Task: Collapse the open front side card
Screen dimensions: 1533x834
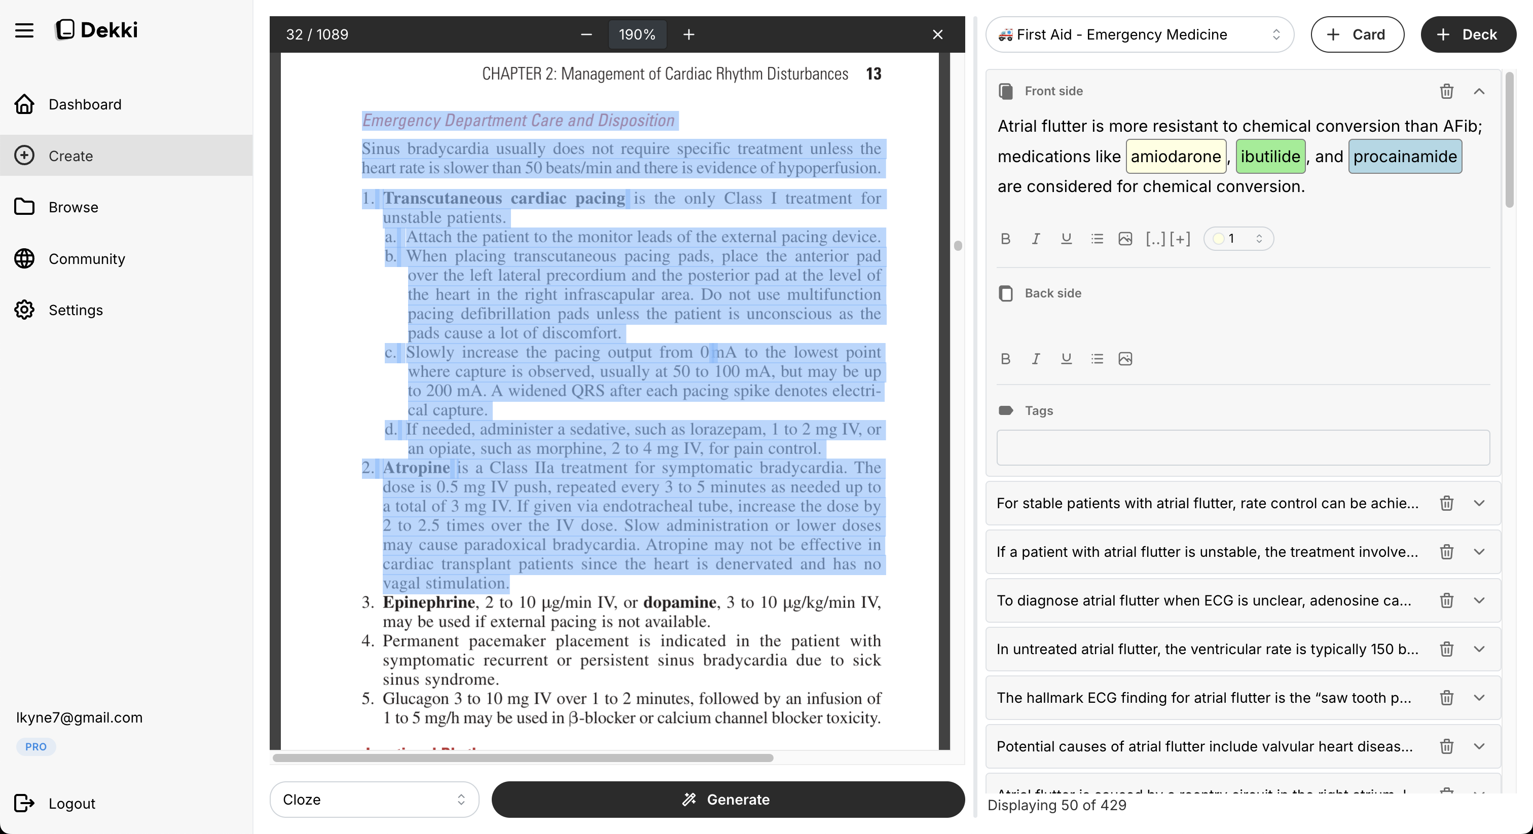Action: pos(1479,91)
